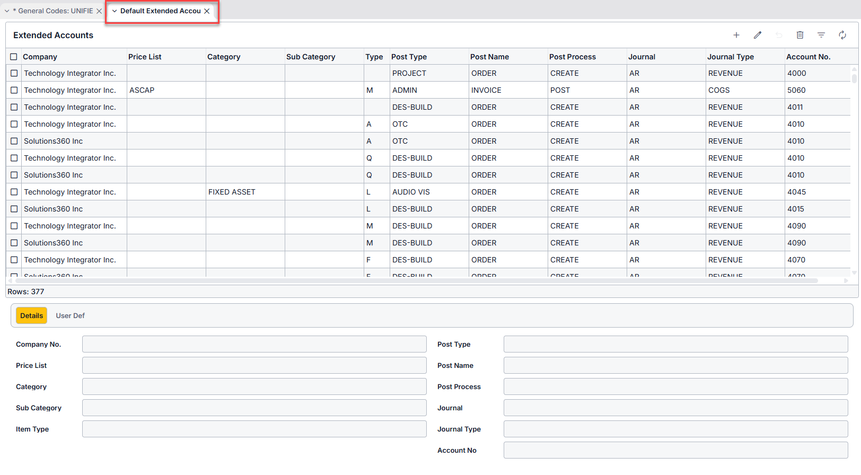The width and height of the screenshot is (861, 475).
Task: Click the edit pencil icon
Action: tap(758, 35)
